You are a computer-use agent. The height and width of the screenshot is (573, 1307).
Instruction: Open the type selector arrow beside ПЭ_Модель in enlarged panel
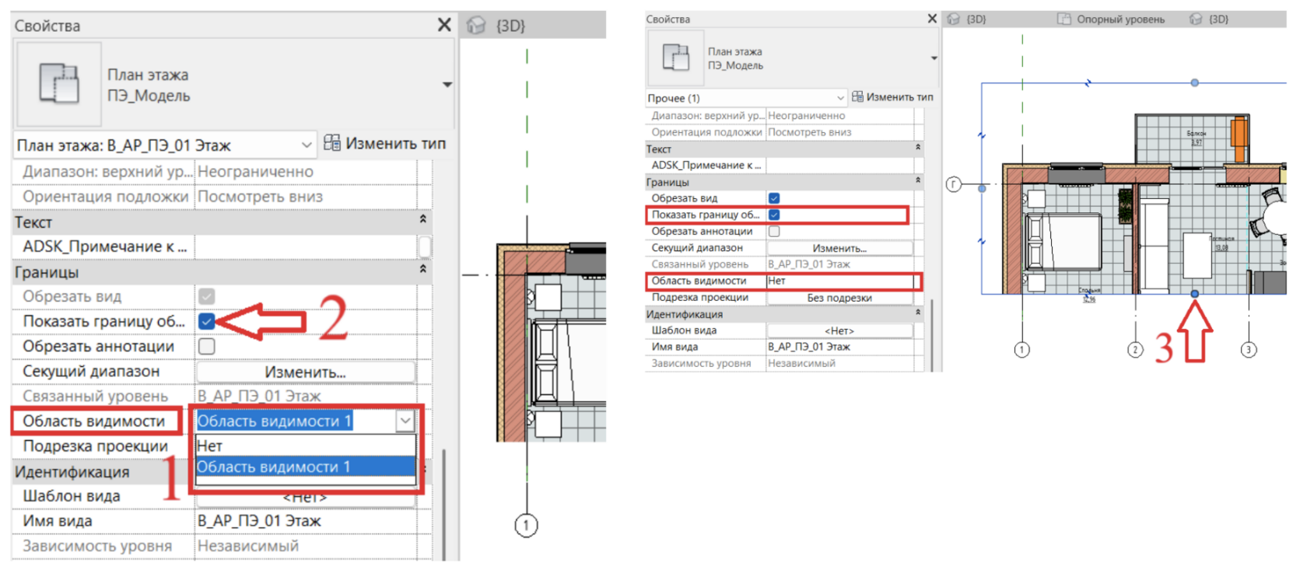point(447,85)
